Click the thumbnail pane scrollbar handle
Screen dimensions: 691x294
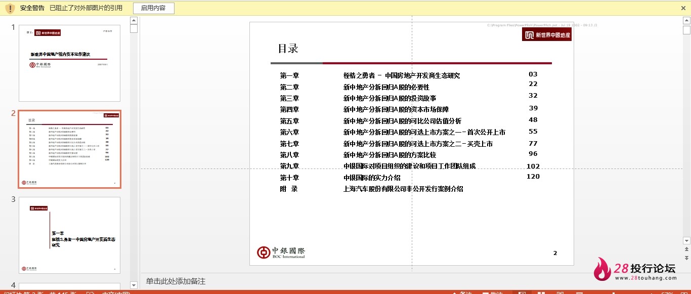(x=134, y=29)
